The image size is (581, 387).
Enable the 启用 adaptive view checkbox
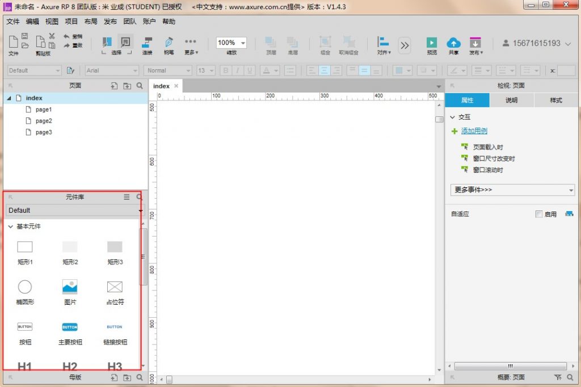coord(539,214)
